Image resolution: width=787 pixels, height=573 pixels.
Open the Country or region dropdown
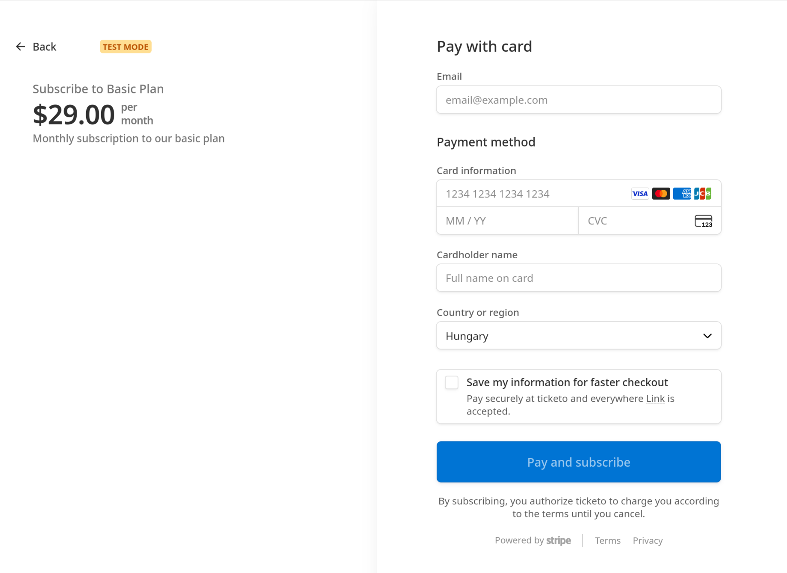pyautogui.click(x=578, y=336)
